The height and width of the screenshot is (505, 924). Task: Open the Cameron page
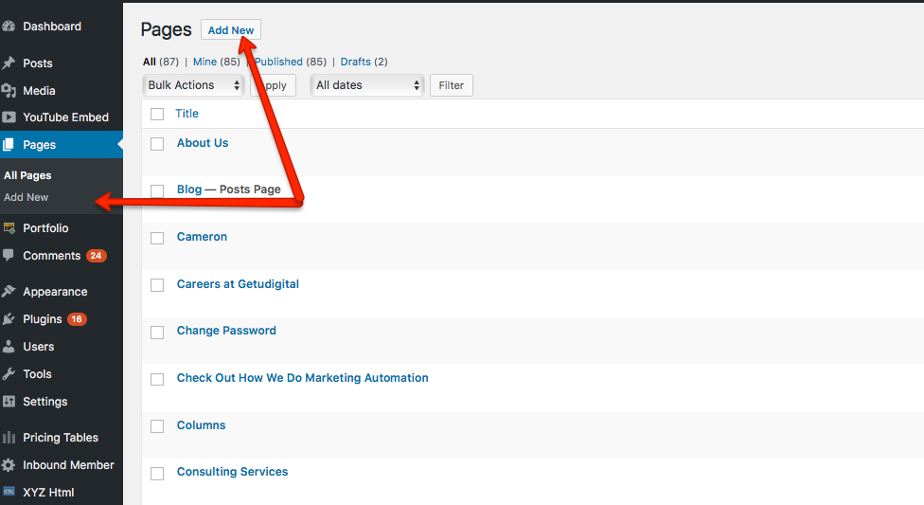tap(202, 237)
